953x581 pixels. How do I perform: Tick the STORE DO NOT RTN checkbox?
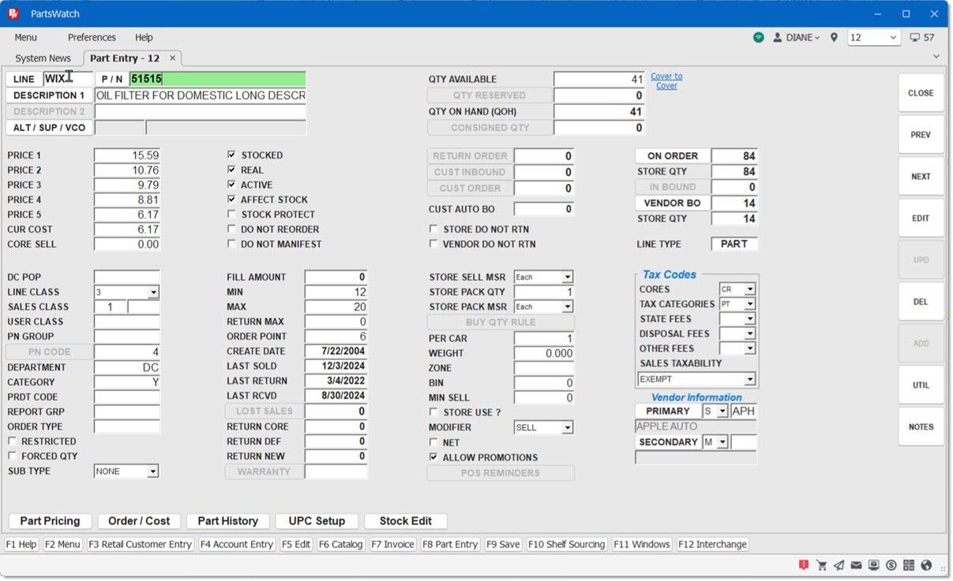pos(433,230)
